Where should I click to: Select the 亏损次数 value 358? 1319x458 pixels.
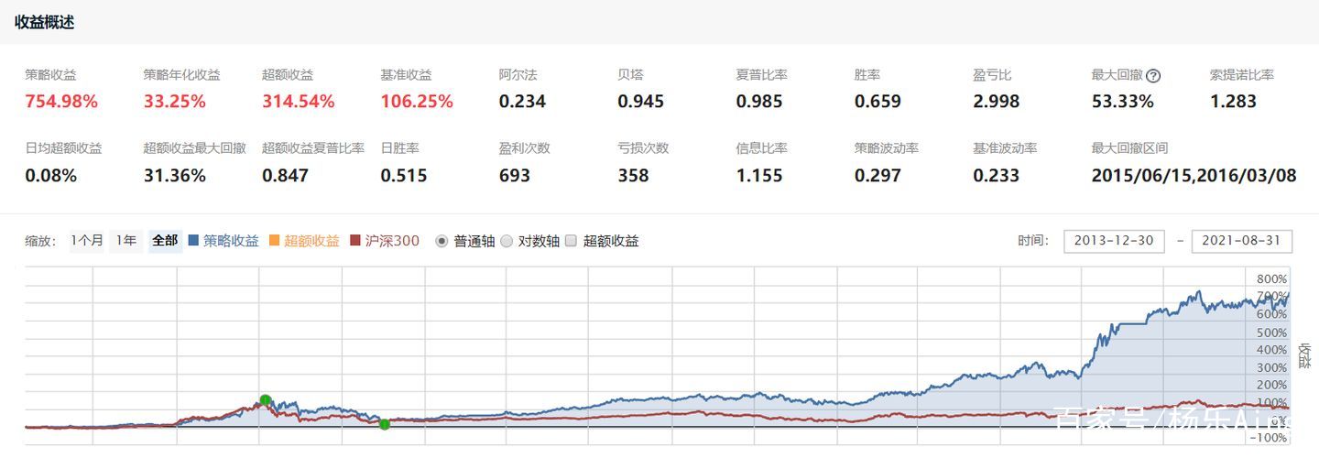pos(633,175)
